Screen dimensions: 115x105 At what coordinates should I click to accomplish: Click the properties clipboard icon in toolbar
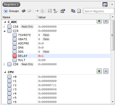tap(63, 11)
